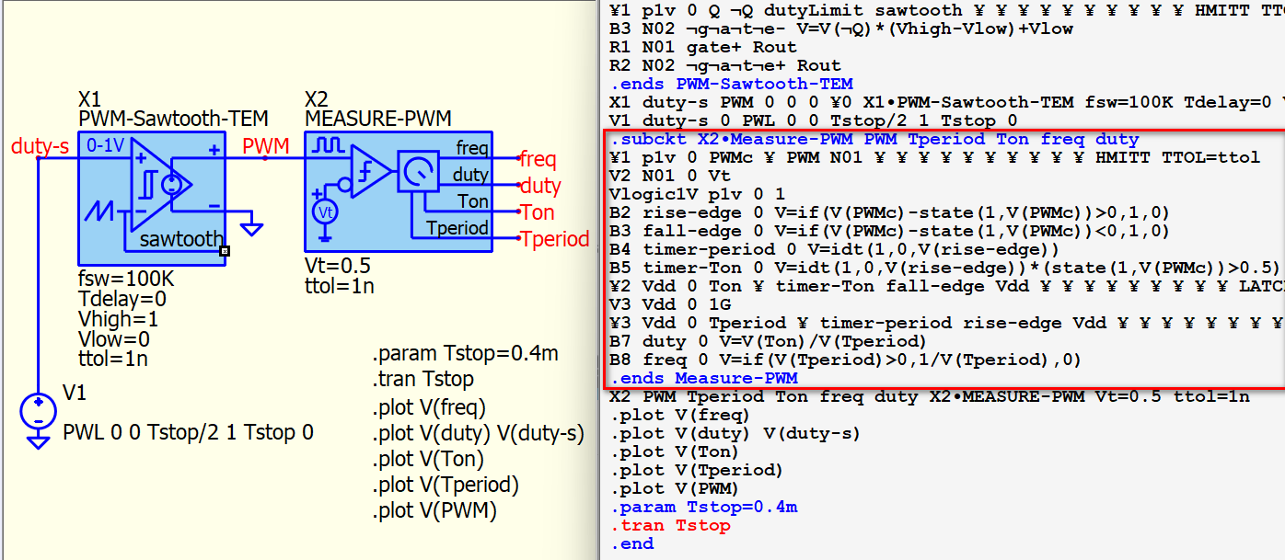This screenshot has width=1285, height=560.
Task: Select the .param Tstop=0.4m directive on schematic
Action: click(x=465, y=354)
